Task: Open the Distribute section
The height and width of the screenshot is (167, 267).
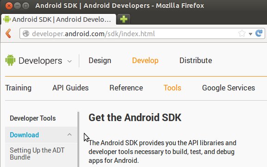Action: (x=196, y=60)
